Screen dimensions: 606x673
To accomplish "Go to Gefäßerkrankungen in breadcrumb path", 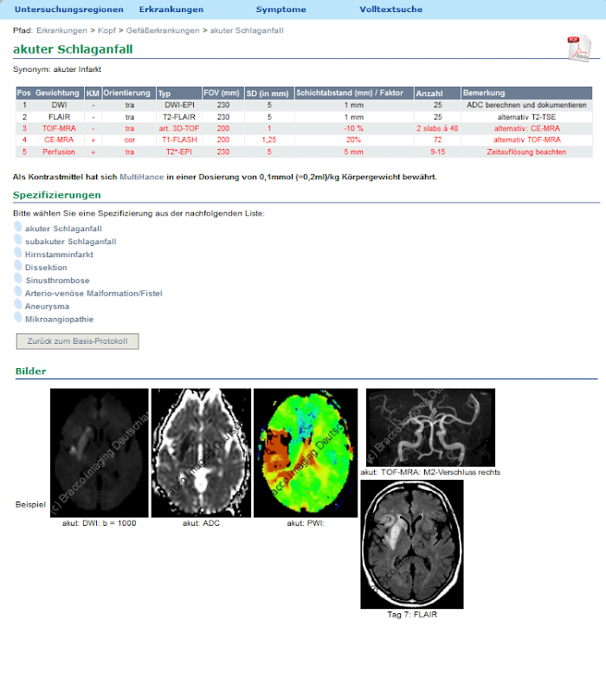I will click(163, 30).
